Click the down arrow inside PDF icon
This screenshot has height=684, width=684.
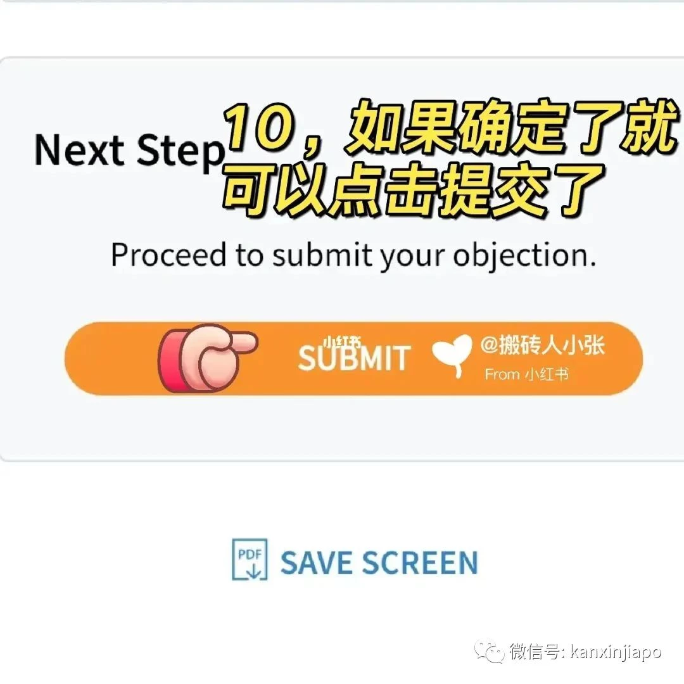pyautogui.click(x=253, y=571)
